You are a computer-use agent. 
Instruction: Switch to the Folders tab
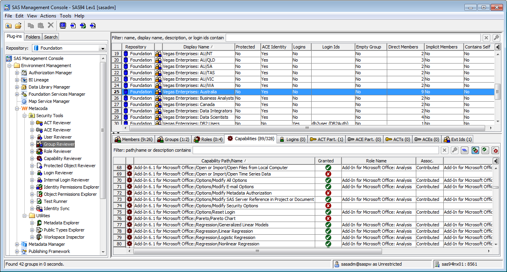pos(33,37)
